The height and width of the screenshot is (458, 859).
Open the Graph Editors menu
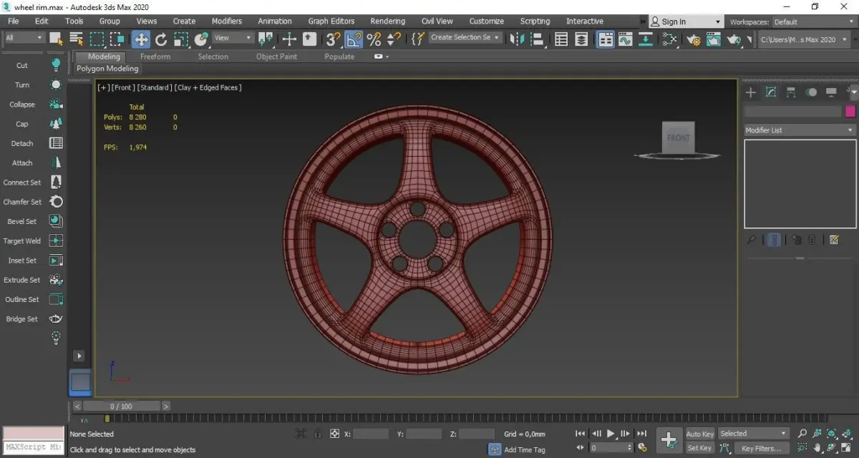pyautogui.click(x=331, y=21)
